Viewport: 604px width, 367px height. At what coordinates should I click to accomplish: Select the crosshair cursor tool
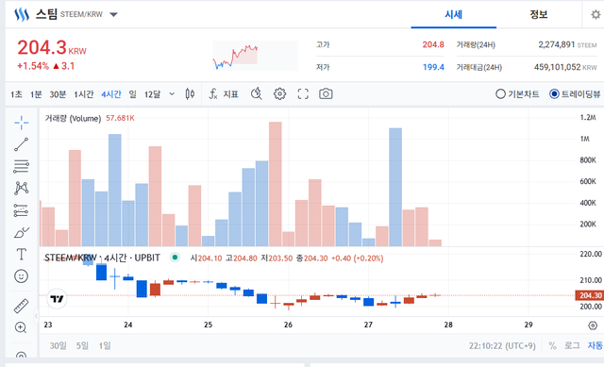(21, 123)
